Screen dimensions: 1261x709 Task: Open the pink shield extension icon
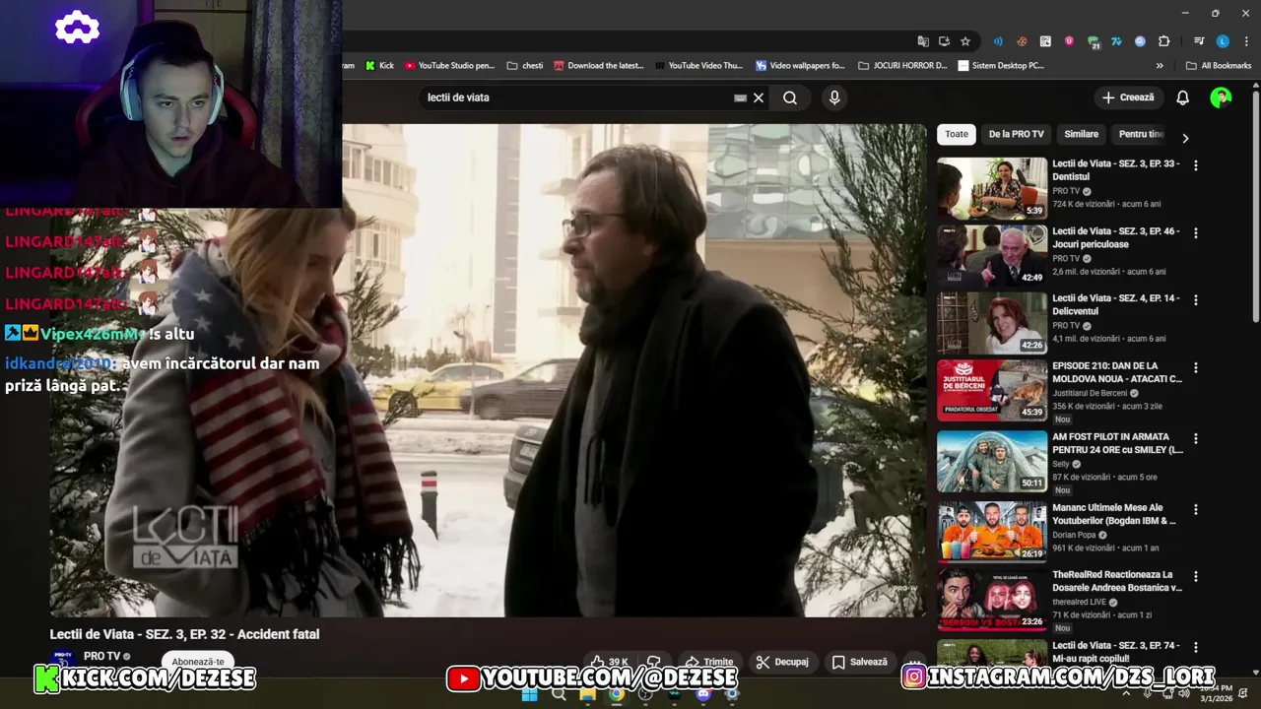pyautogui.click(x=1069, y=41)
